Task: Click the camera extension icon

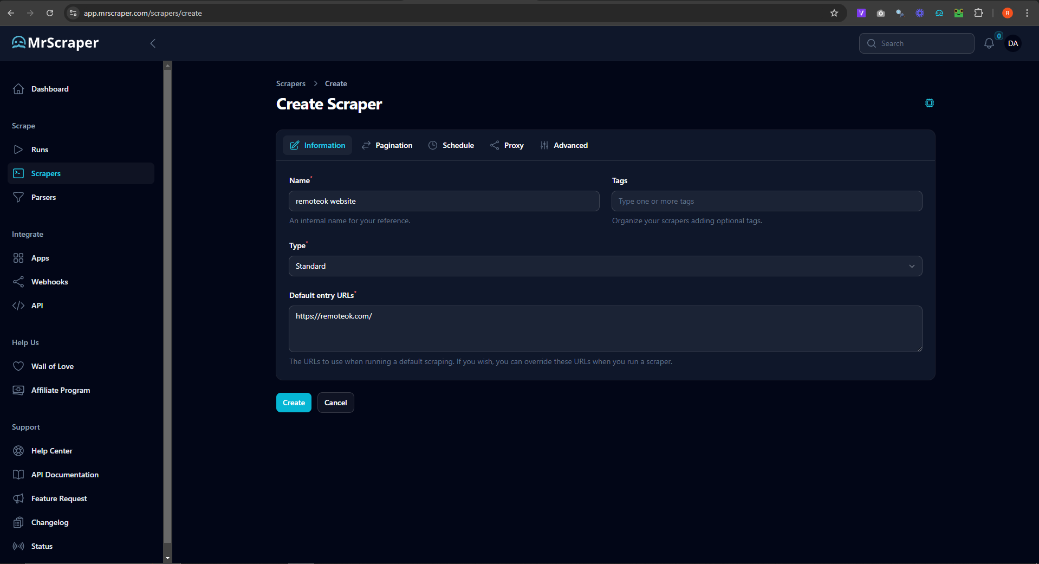Action: (881, 13)
